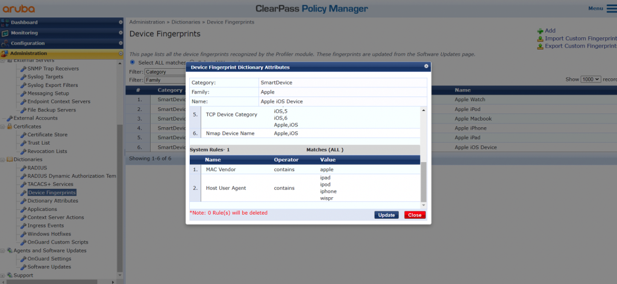Expand the Monitoring panel arrow

tap(121, 33)
